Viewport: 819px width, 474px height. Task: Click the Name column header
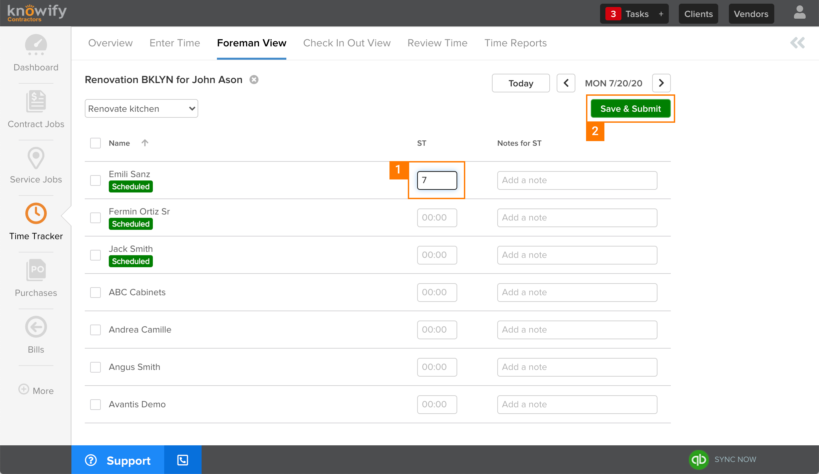pyautogui.click(x=119, y=143)
